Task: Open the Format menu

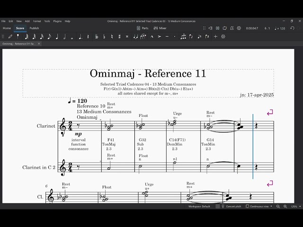Action: click(x=37, y=21)
